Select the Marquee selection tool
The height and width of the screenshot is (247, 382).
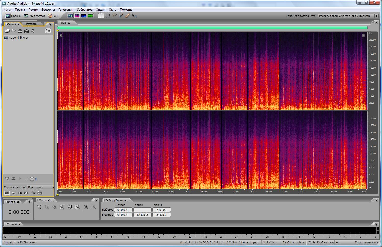click(108, 16)
